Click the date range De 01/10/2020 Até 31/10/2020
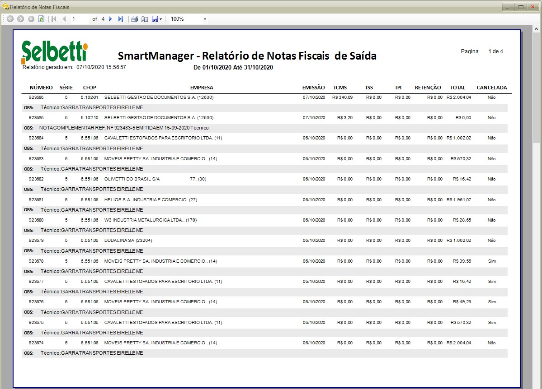The image size is (542, 389). tap(233, 68)
